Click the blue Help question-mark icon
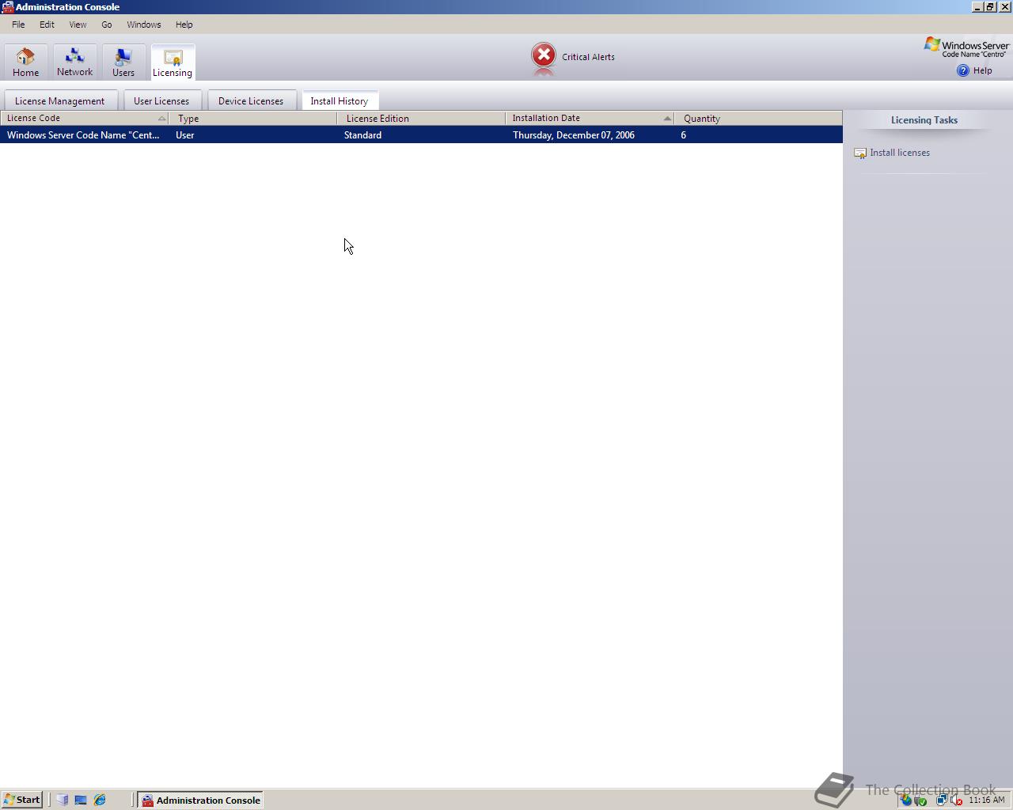 (x=963, y=70)
